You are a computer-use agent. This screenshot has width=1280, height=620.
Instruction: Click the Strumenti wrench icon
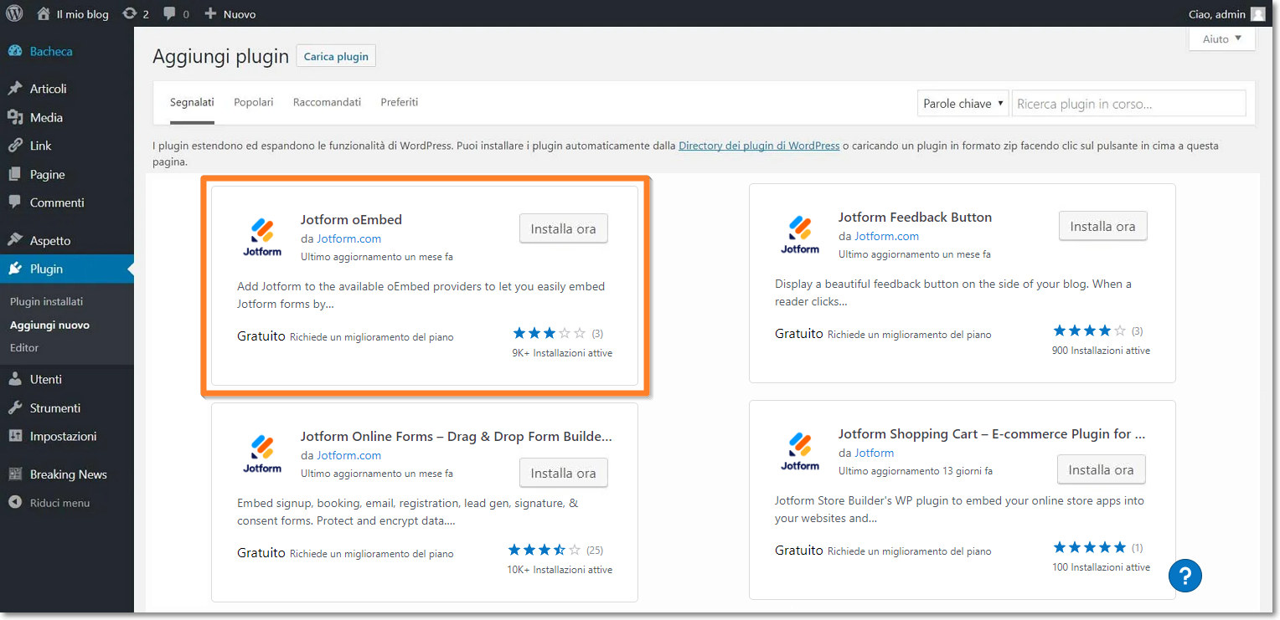click(14, 407)
